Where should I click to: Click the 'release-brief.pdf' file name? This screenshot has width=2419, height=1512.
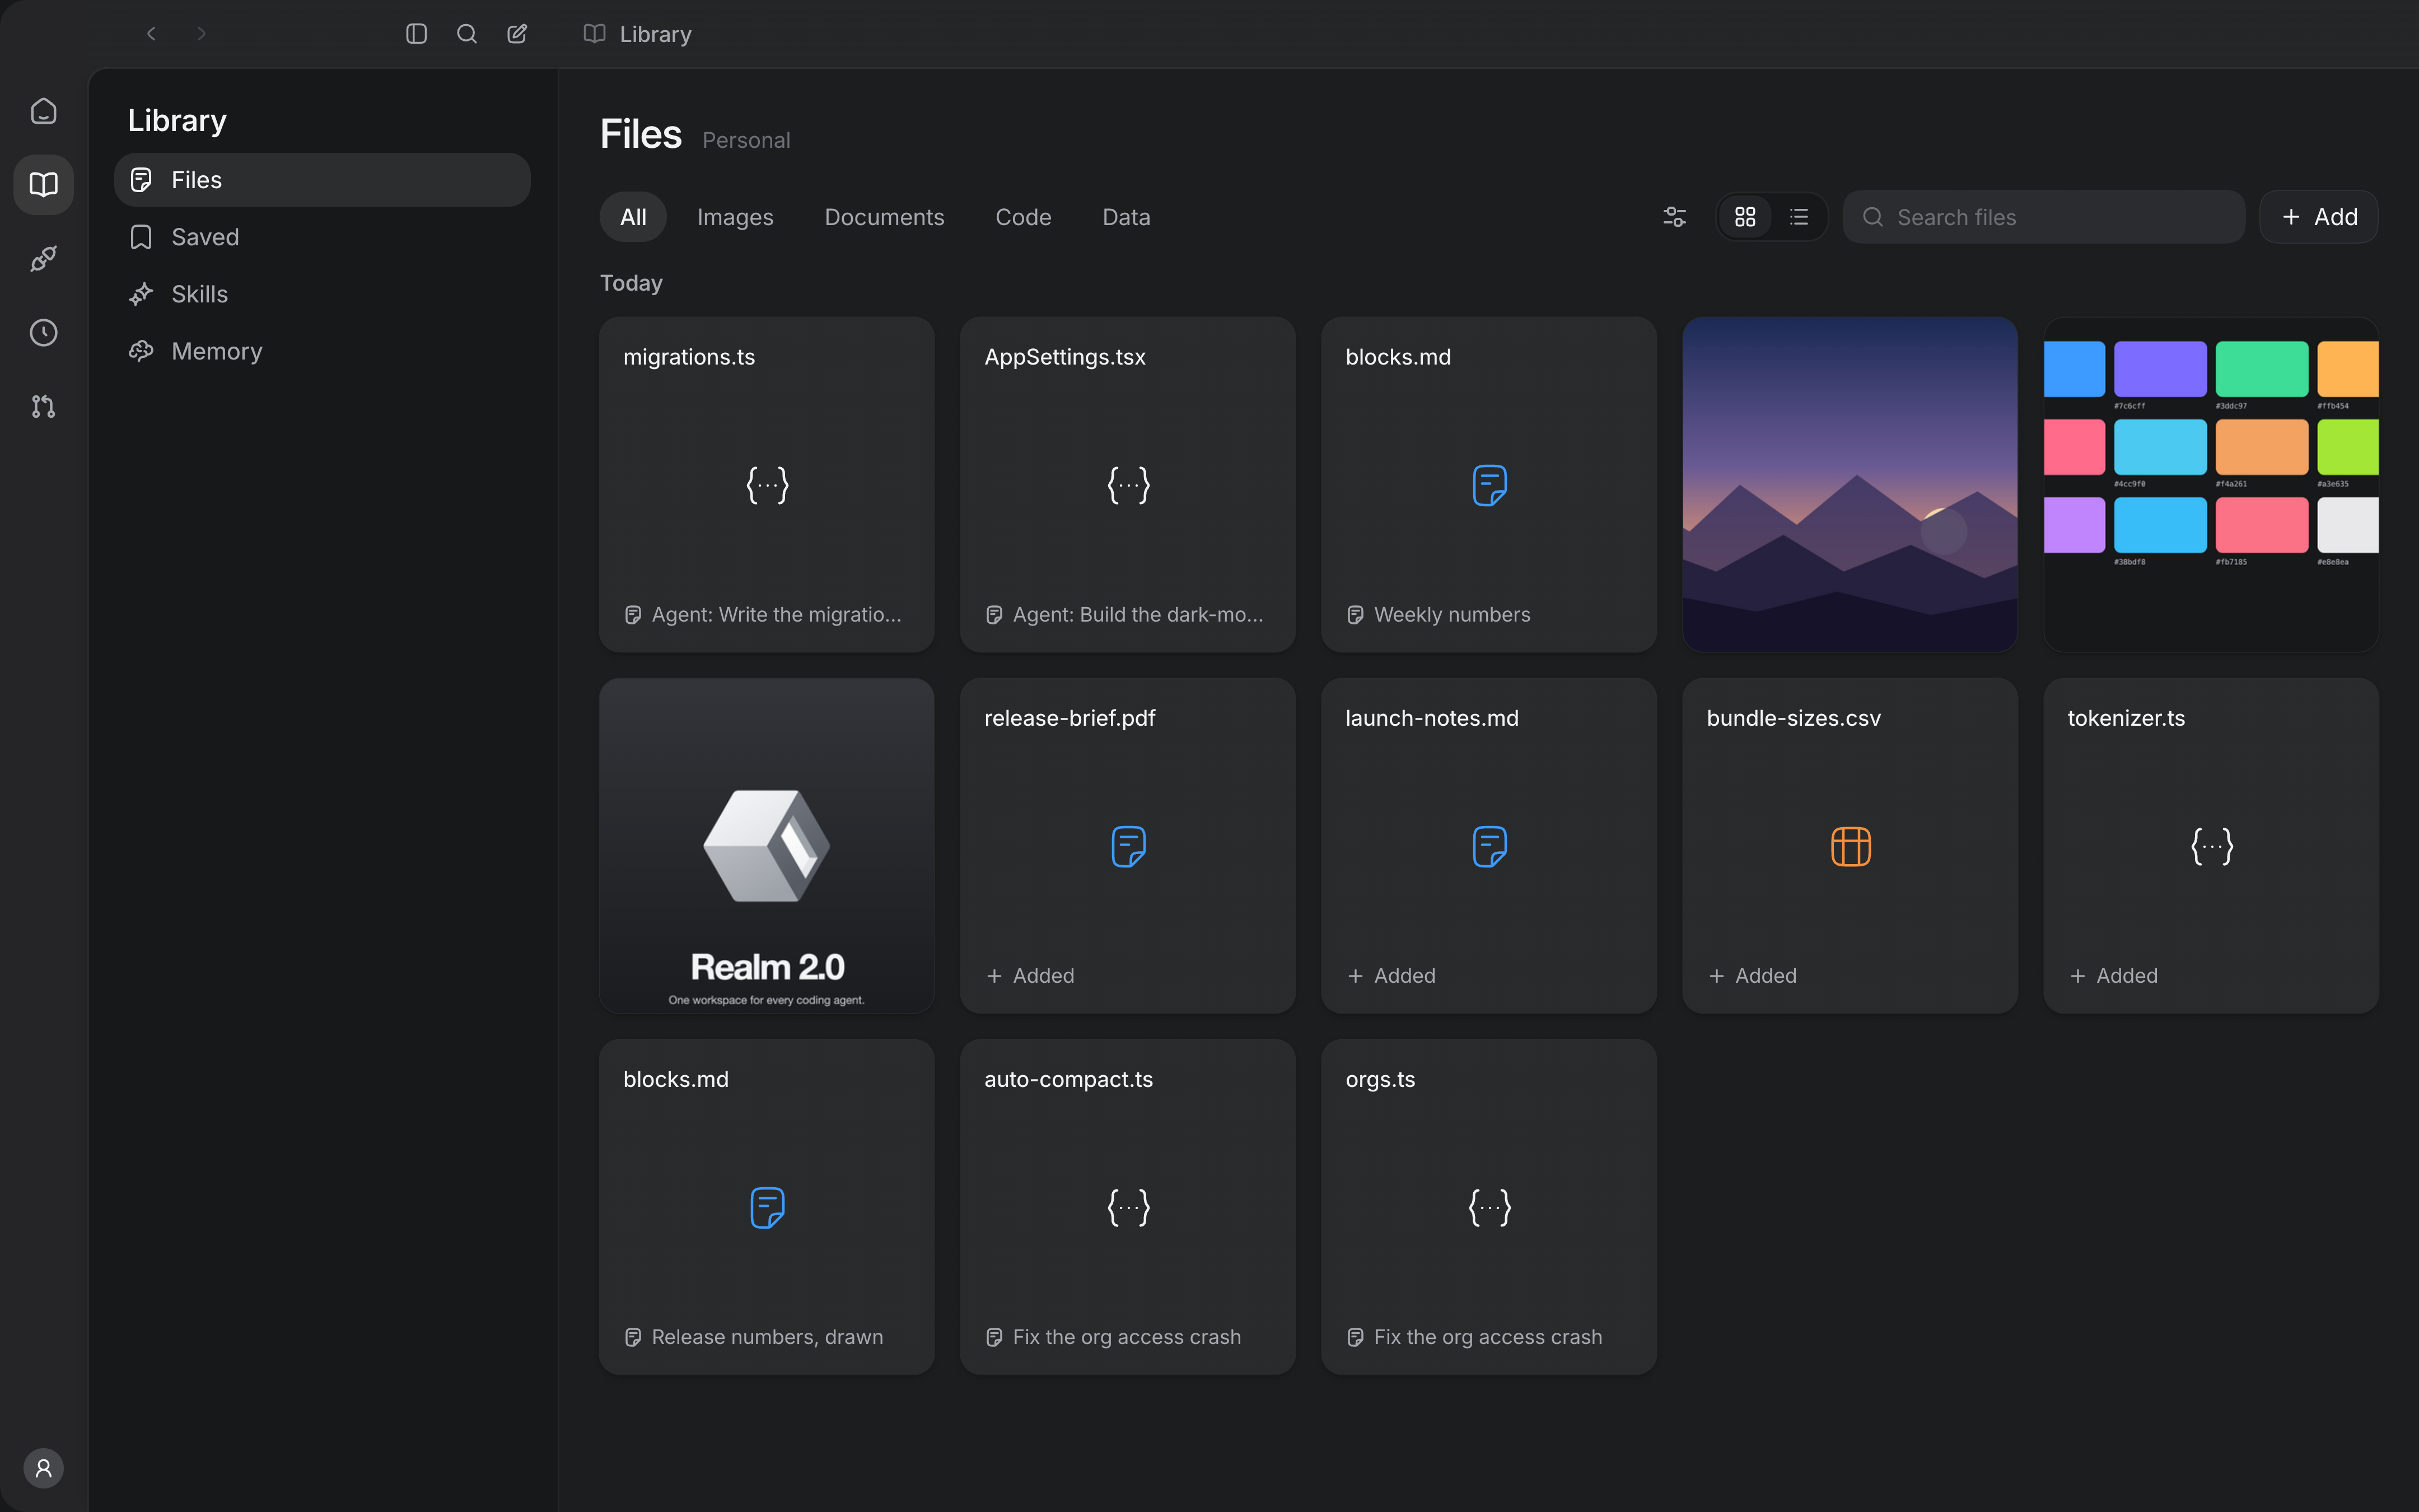(x=1070, y=718)
